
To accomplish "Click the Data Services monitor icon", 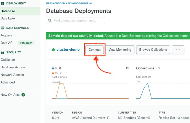I will tap(3, 28).
